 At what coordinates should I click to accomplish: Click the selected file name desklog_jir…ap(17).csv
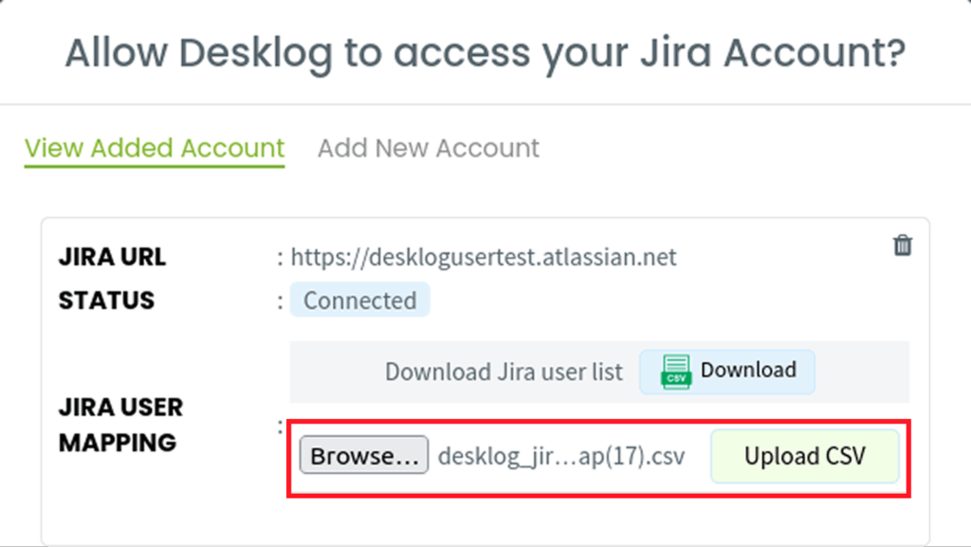coord(561,457)
